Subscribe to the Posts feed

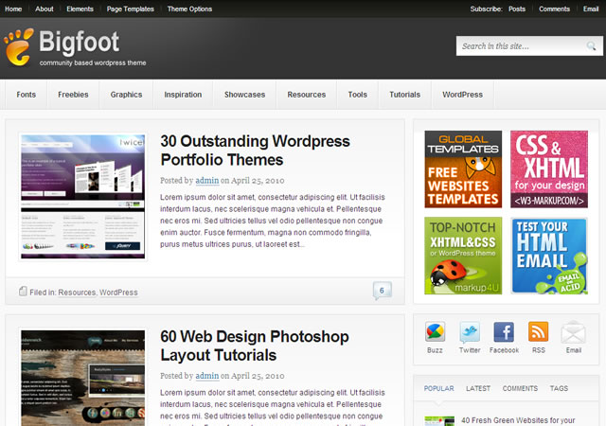[x=517, y=9]
